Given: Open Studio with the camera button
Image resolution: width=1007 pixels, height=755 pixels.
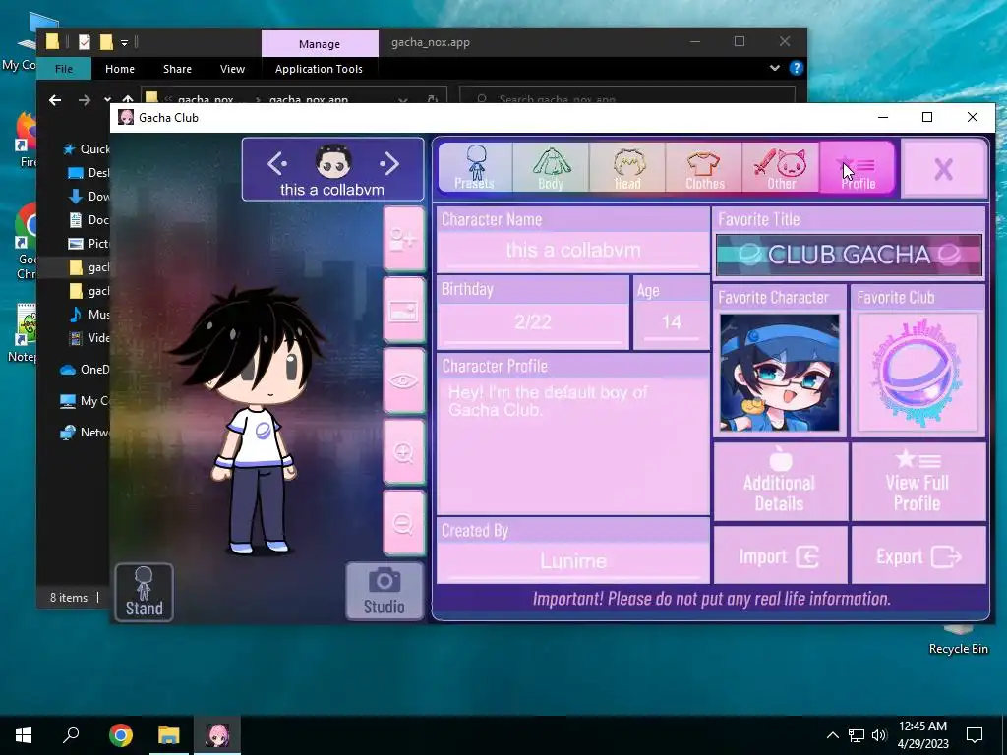Looking at the screenshot, I should (385, 591).
